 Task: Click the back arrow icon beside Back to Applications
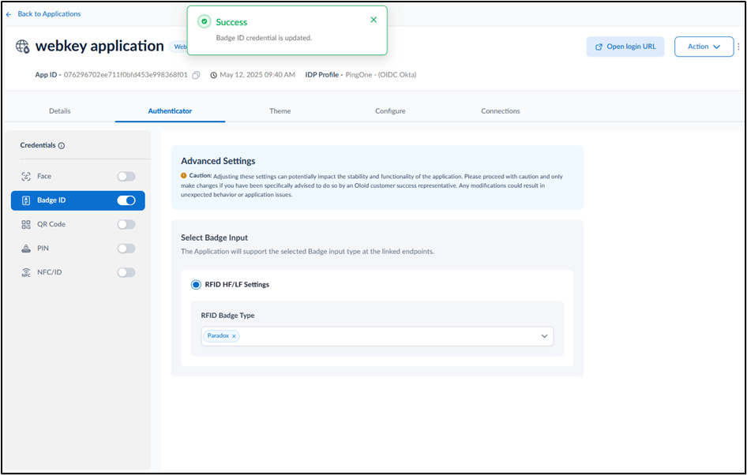pyautogui.click(x=9, y=15)
